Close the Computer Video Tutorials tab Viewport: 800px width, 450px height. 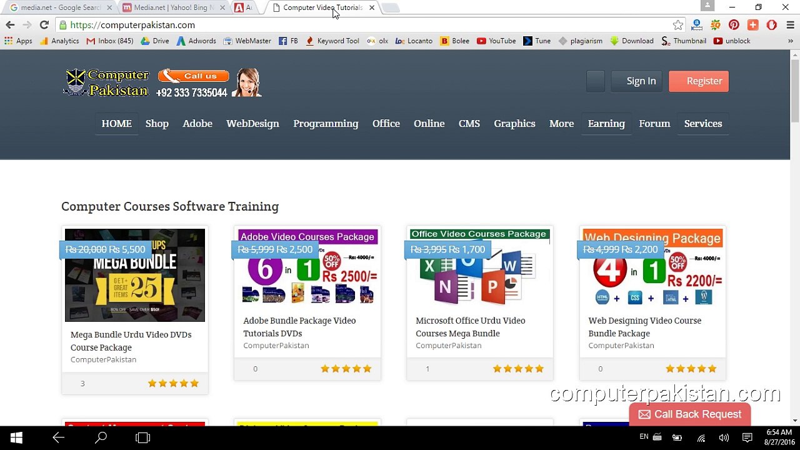(x=372, y=7)
